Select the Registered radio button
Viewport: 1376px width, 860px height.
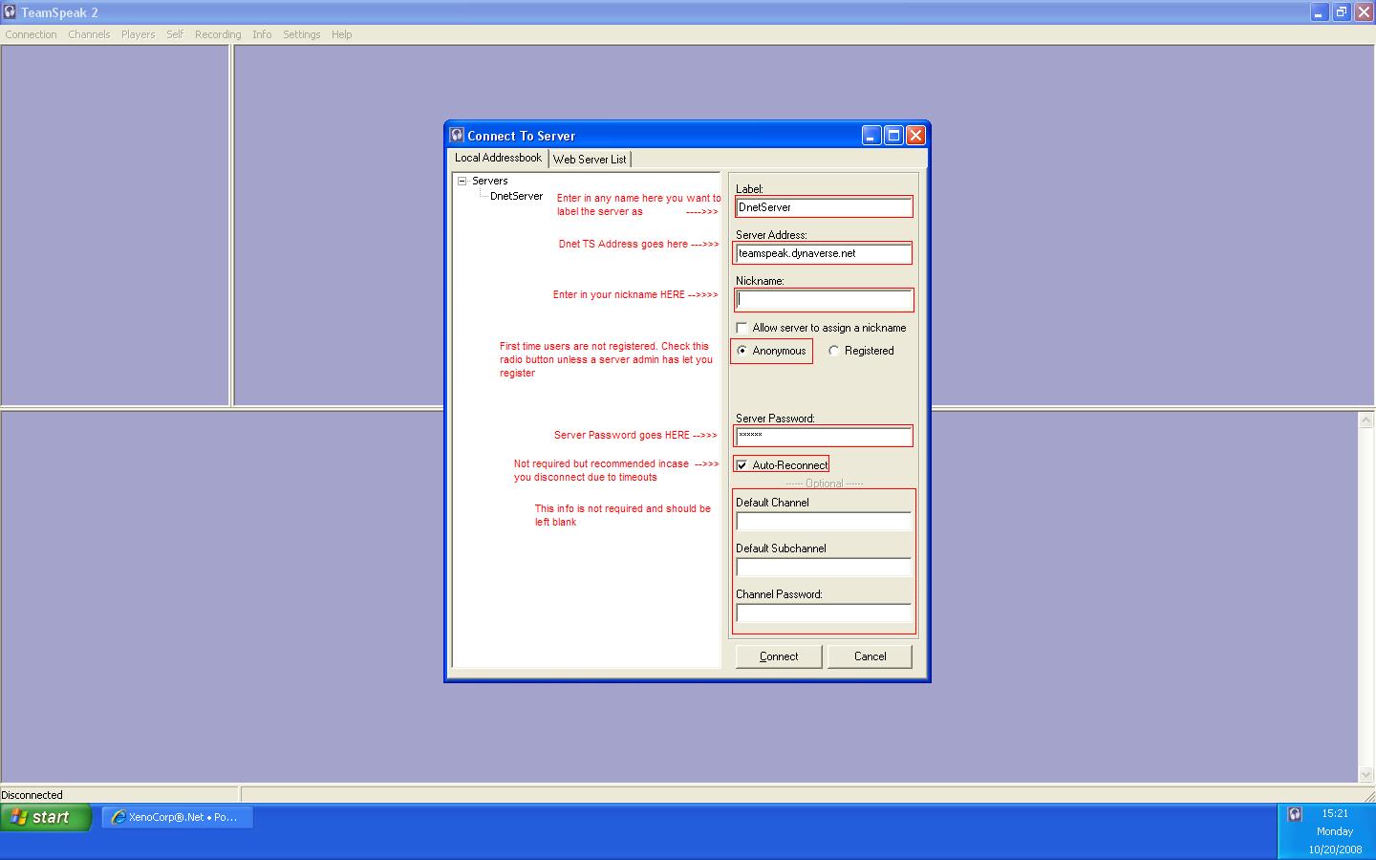coord(834,351)
